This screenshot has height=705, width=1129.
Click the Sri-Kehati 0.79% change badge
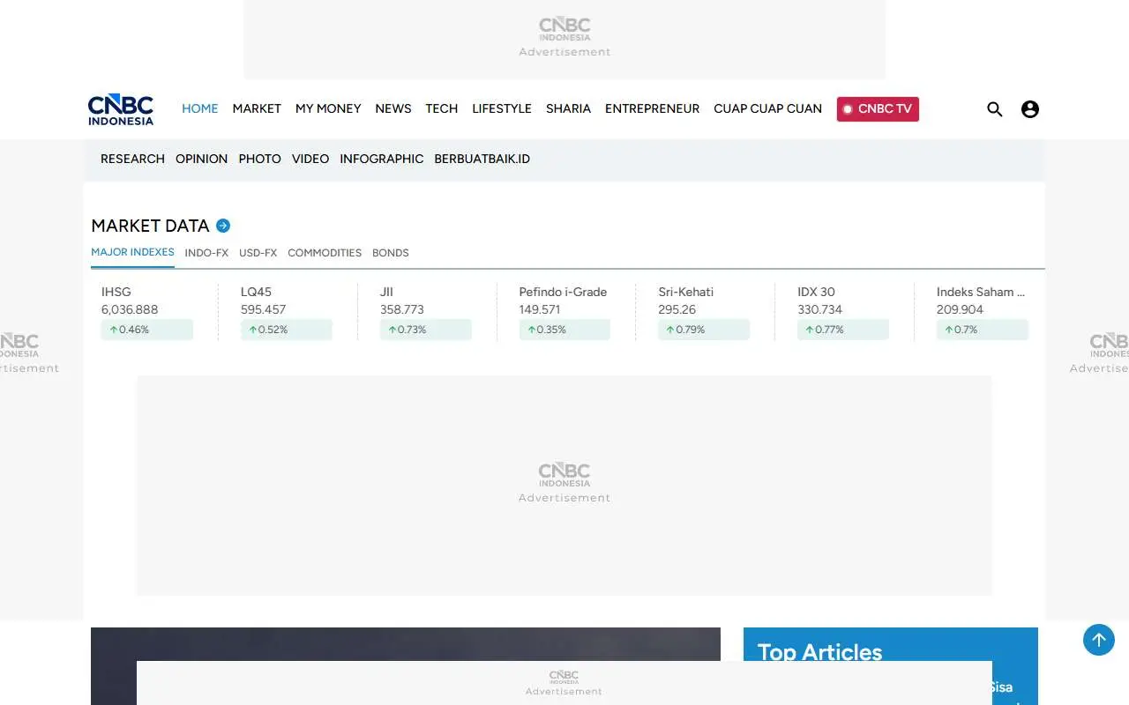pyautogui.click(x=704, y=330)
